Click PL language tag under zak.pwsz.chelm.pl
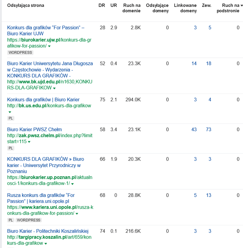The height and width of the screenshot is (248, 243). coord(11,148)
